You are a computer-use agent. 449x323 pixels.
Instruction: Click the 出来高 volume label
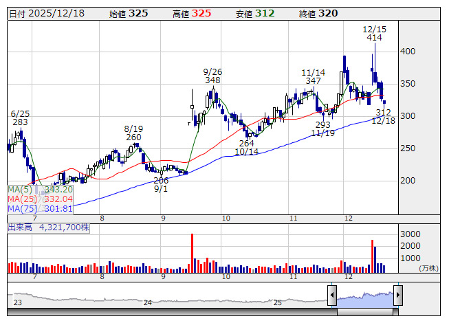21,227
